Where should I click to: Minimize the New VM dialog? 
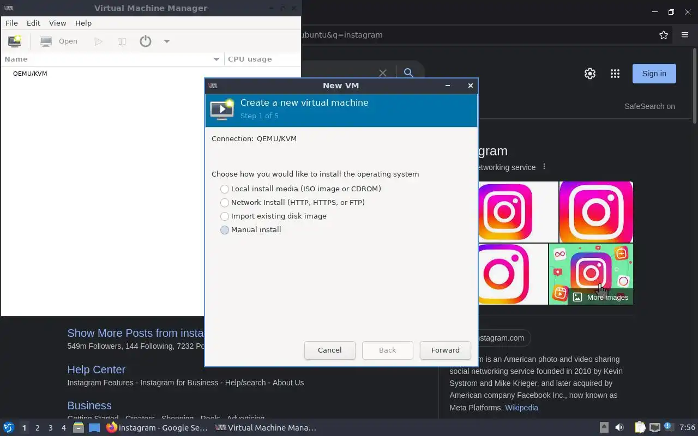[448, 86]
